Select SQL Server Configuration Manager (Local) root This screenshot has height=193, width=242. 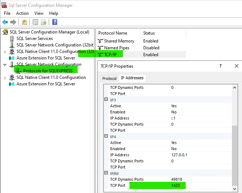[50, 32]
